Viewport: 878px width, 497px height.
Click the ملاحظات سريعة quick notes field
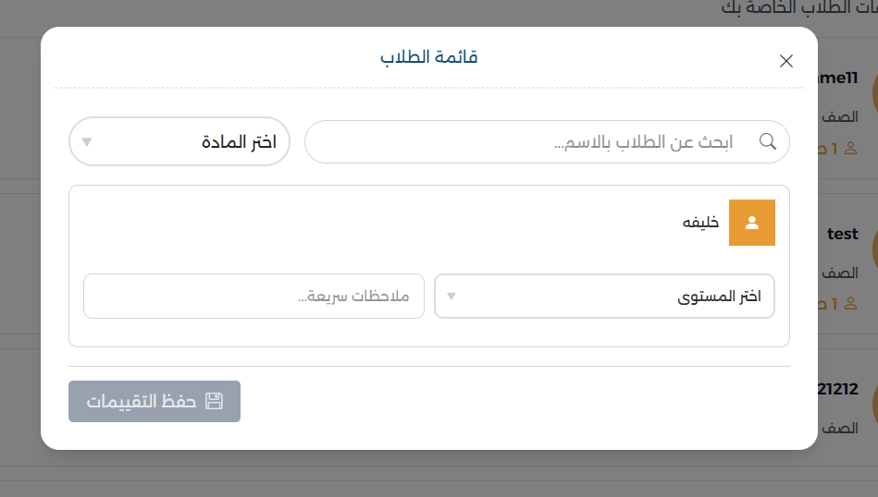point(254,297)
